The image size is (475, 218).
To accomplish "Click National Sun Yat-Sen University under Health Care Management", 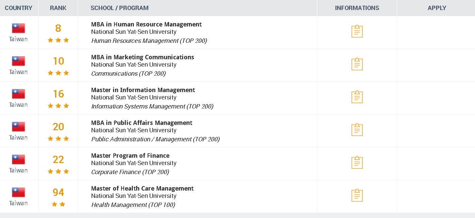I will [134, 196].
